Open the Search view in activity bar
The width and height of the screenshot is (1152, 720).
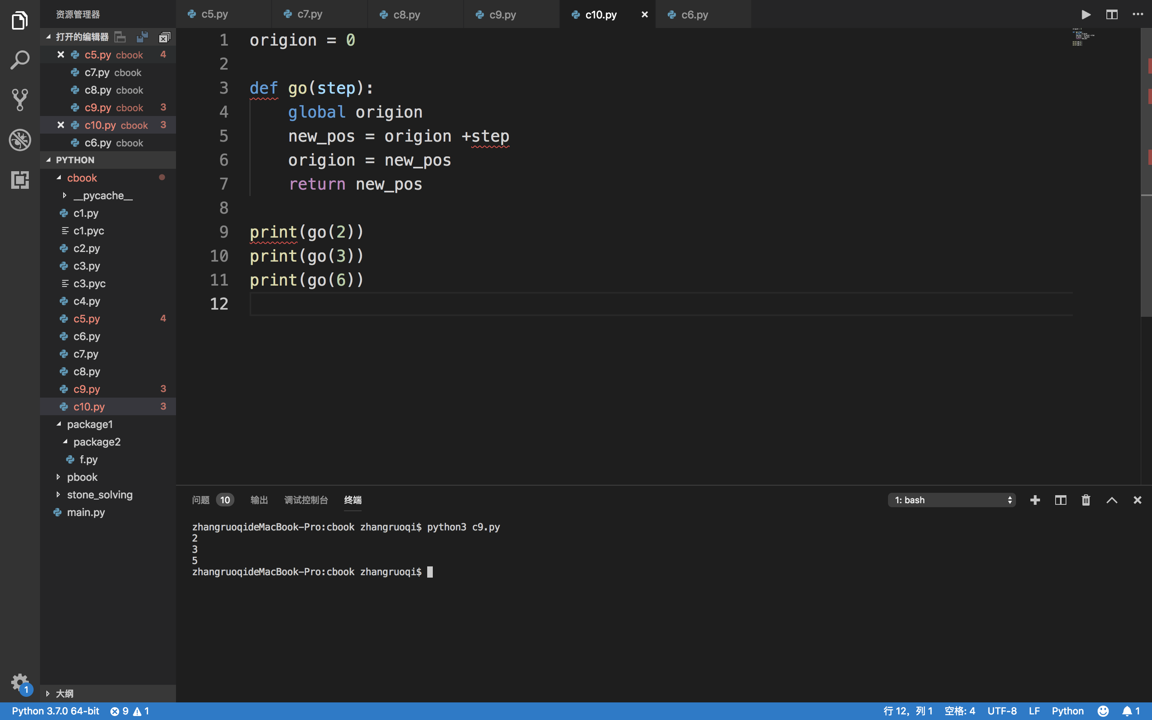20,60
